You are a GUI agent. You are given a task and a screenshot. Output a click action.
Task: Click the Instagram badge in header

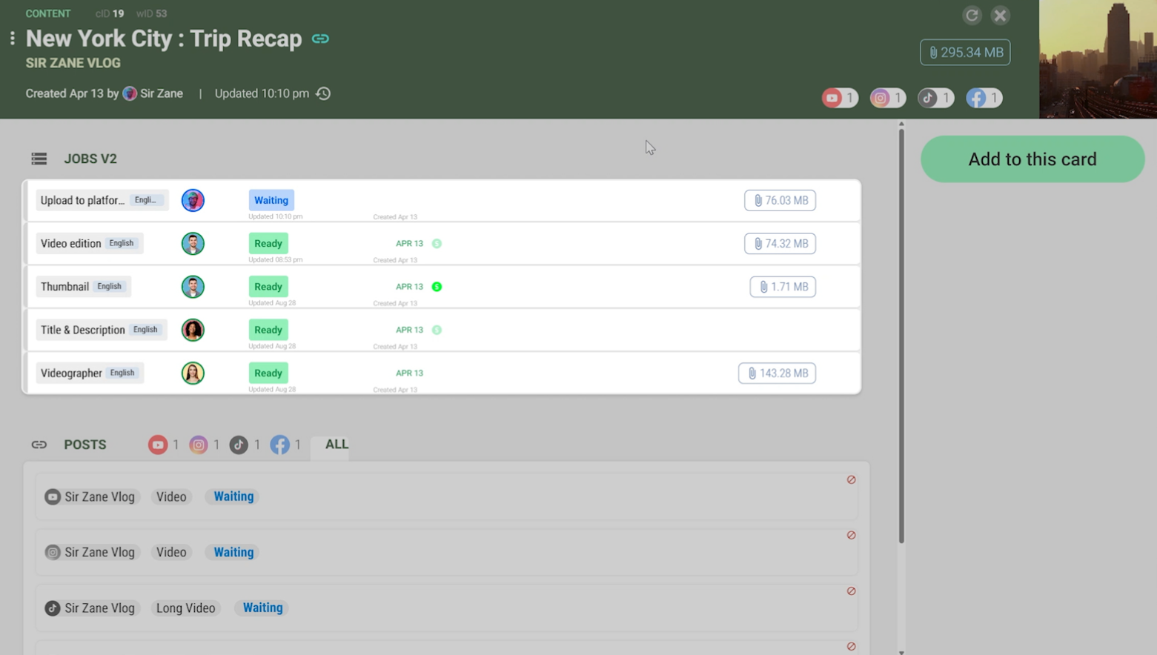click(x=887, y=98)
